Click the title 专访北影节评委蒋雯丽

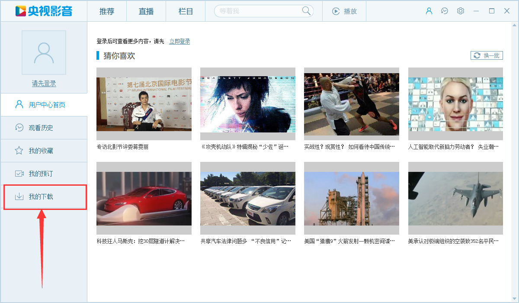coord(122,147)
